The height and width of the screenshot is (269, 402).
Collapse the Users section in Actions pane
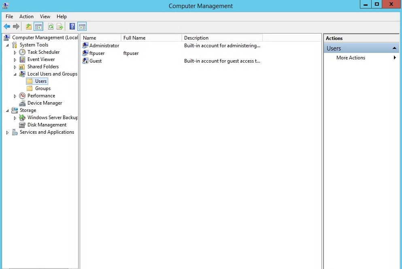[394, 48]
